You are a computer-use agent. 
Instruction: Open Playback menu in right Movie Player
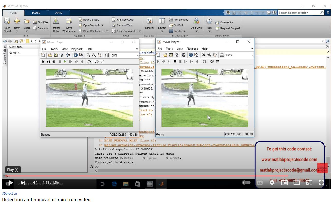coord(192,49)
